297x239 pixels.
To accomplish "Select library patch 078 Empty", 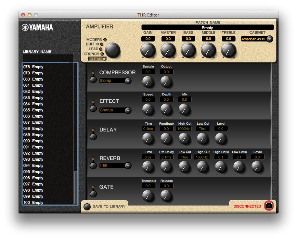I will point(48,67).
